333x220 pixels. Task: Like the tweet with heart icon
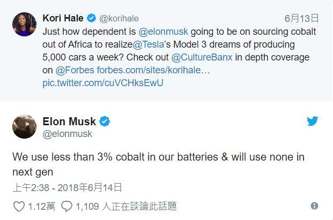19,206
